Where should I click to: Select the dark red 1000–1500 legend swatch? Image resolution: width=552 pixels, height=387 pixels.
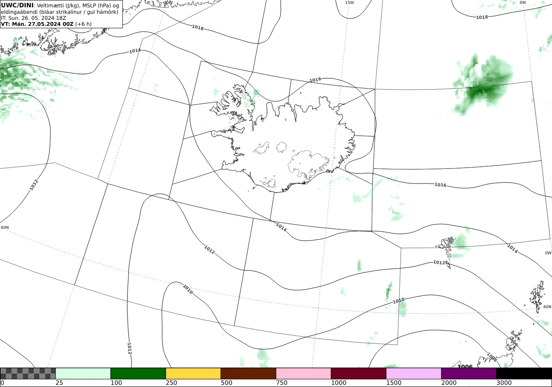pyautogui.click(x=359, y=373)
